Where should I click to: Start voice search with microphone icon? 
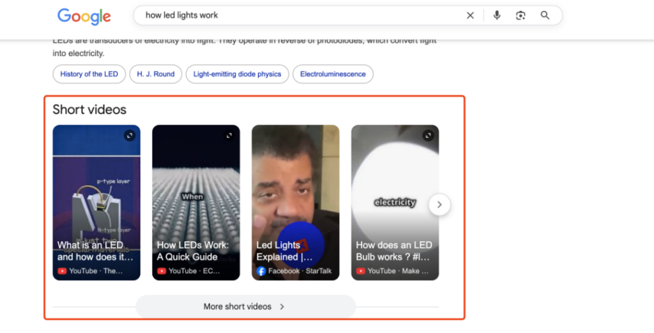(x=497, y=15)
